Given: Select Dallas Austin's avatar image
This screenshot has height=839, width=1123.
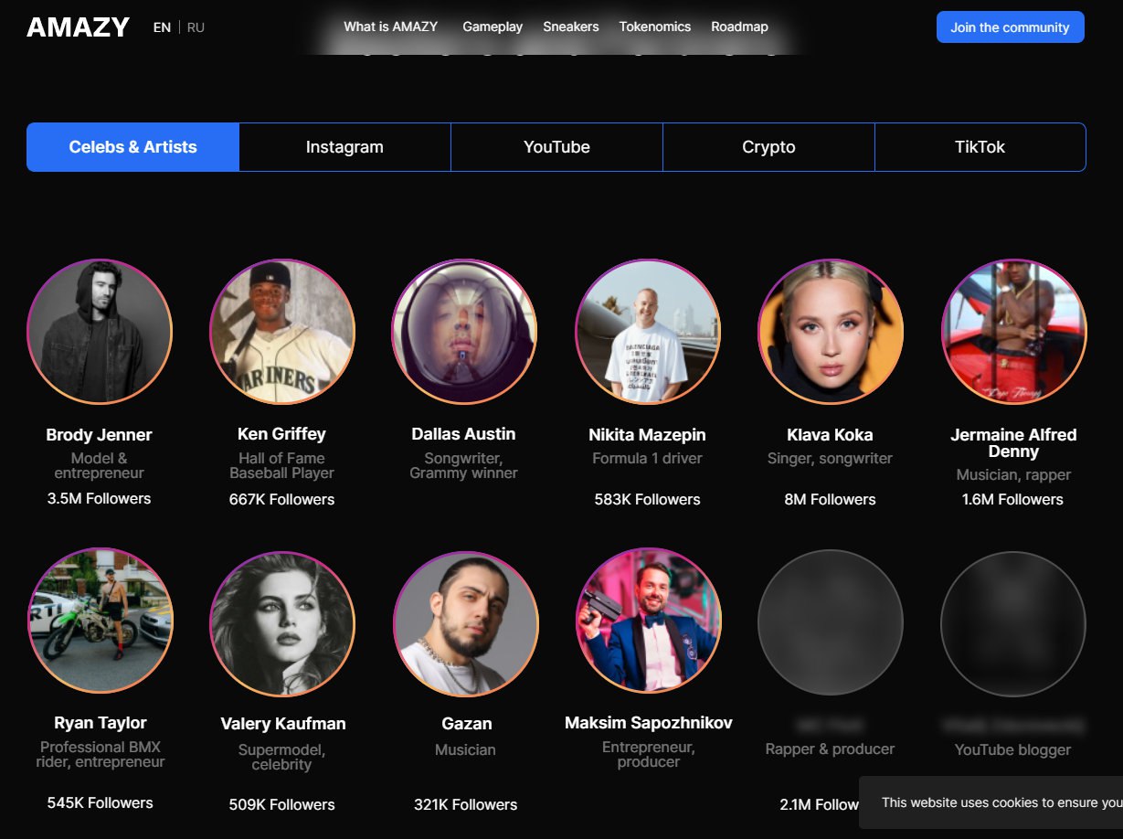Looking at the screenshot, I should pos(464,332).
